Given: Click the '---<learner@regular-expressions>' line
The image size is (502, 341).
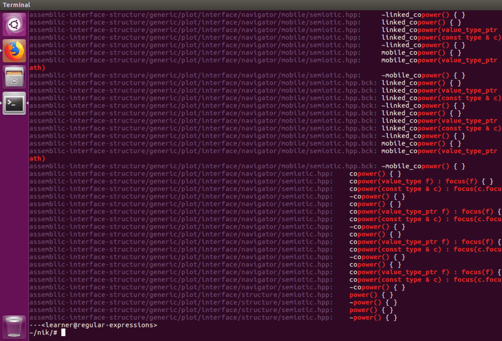Looking at the screenshot, I should point(93,325).
